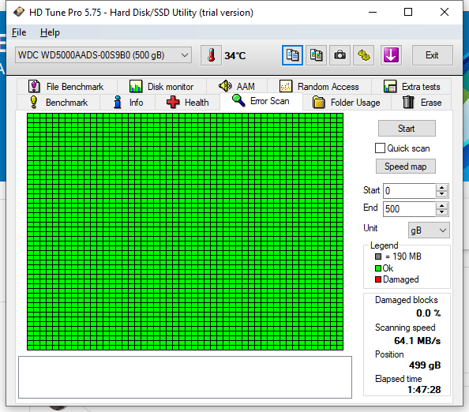Open options via wrench gear icon
This screenshot has width=469, height=412.
coord(364,55)
